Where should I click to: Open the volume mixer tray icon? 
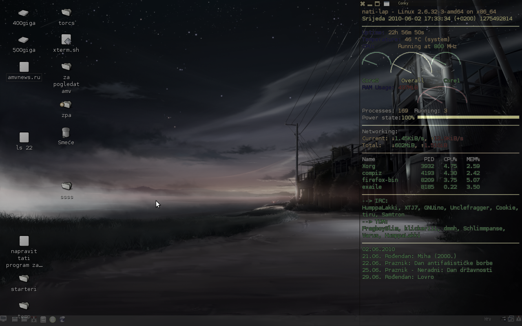(x=503, y=319)
